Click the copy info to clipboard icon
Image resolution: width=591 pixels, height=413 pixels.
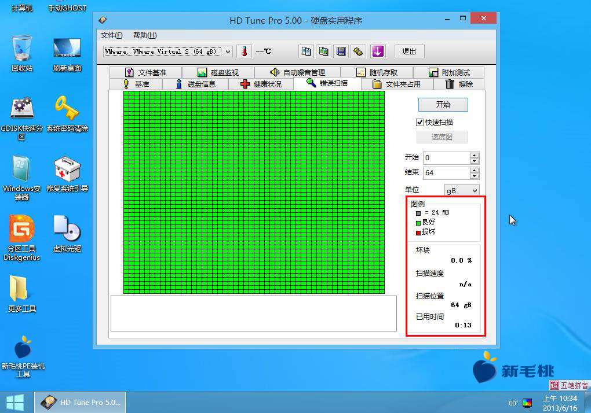306,51
